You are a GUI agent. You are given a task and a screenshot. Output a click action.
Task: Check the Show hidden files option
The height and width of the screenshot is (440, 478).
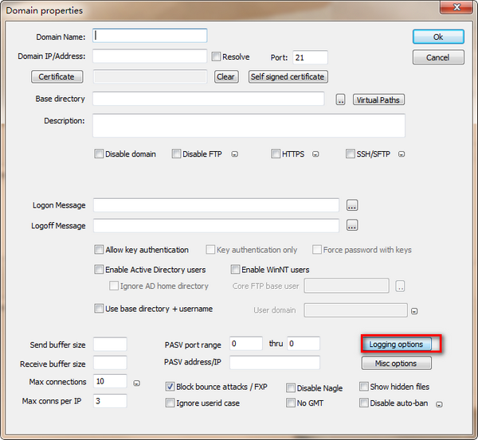364,387
